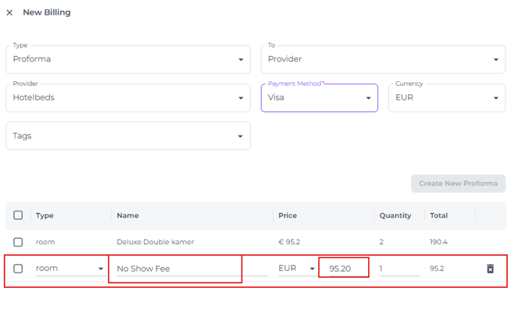Delete the No Show Fee row
This screenshot has height=330, width=514.
tap(490, 269)
